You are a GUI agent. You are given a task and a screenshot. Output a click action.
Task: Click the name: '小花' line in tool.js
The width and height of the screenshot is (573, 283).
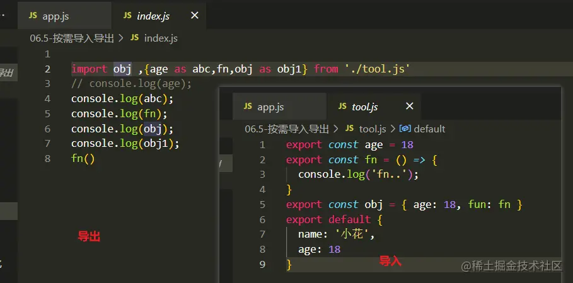click(337, 234)
